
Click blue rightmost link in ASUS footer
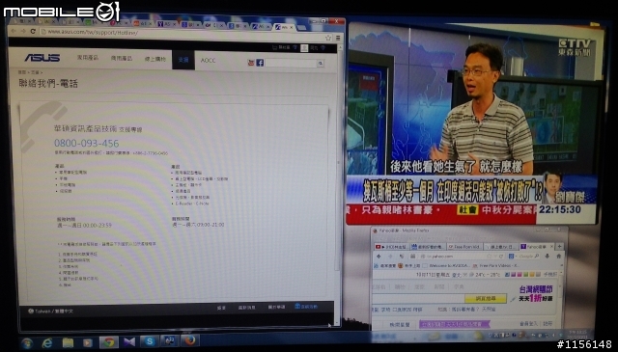(x=306, y=307)
